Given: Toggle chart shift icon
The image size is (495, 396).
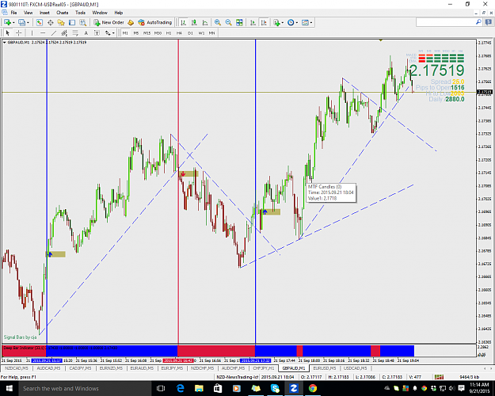Looking at the screenshot, I should (x=264, y=22).
